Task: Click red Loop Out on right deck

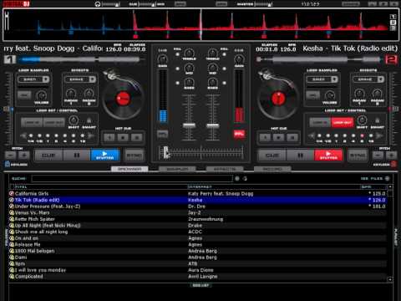Action: (x=343, y=122)
